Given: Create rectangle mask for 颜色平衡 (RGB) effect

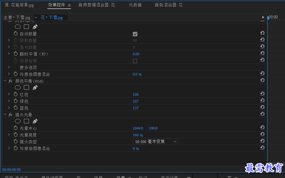Looking at the screenshot, I should tap(26, 87).
